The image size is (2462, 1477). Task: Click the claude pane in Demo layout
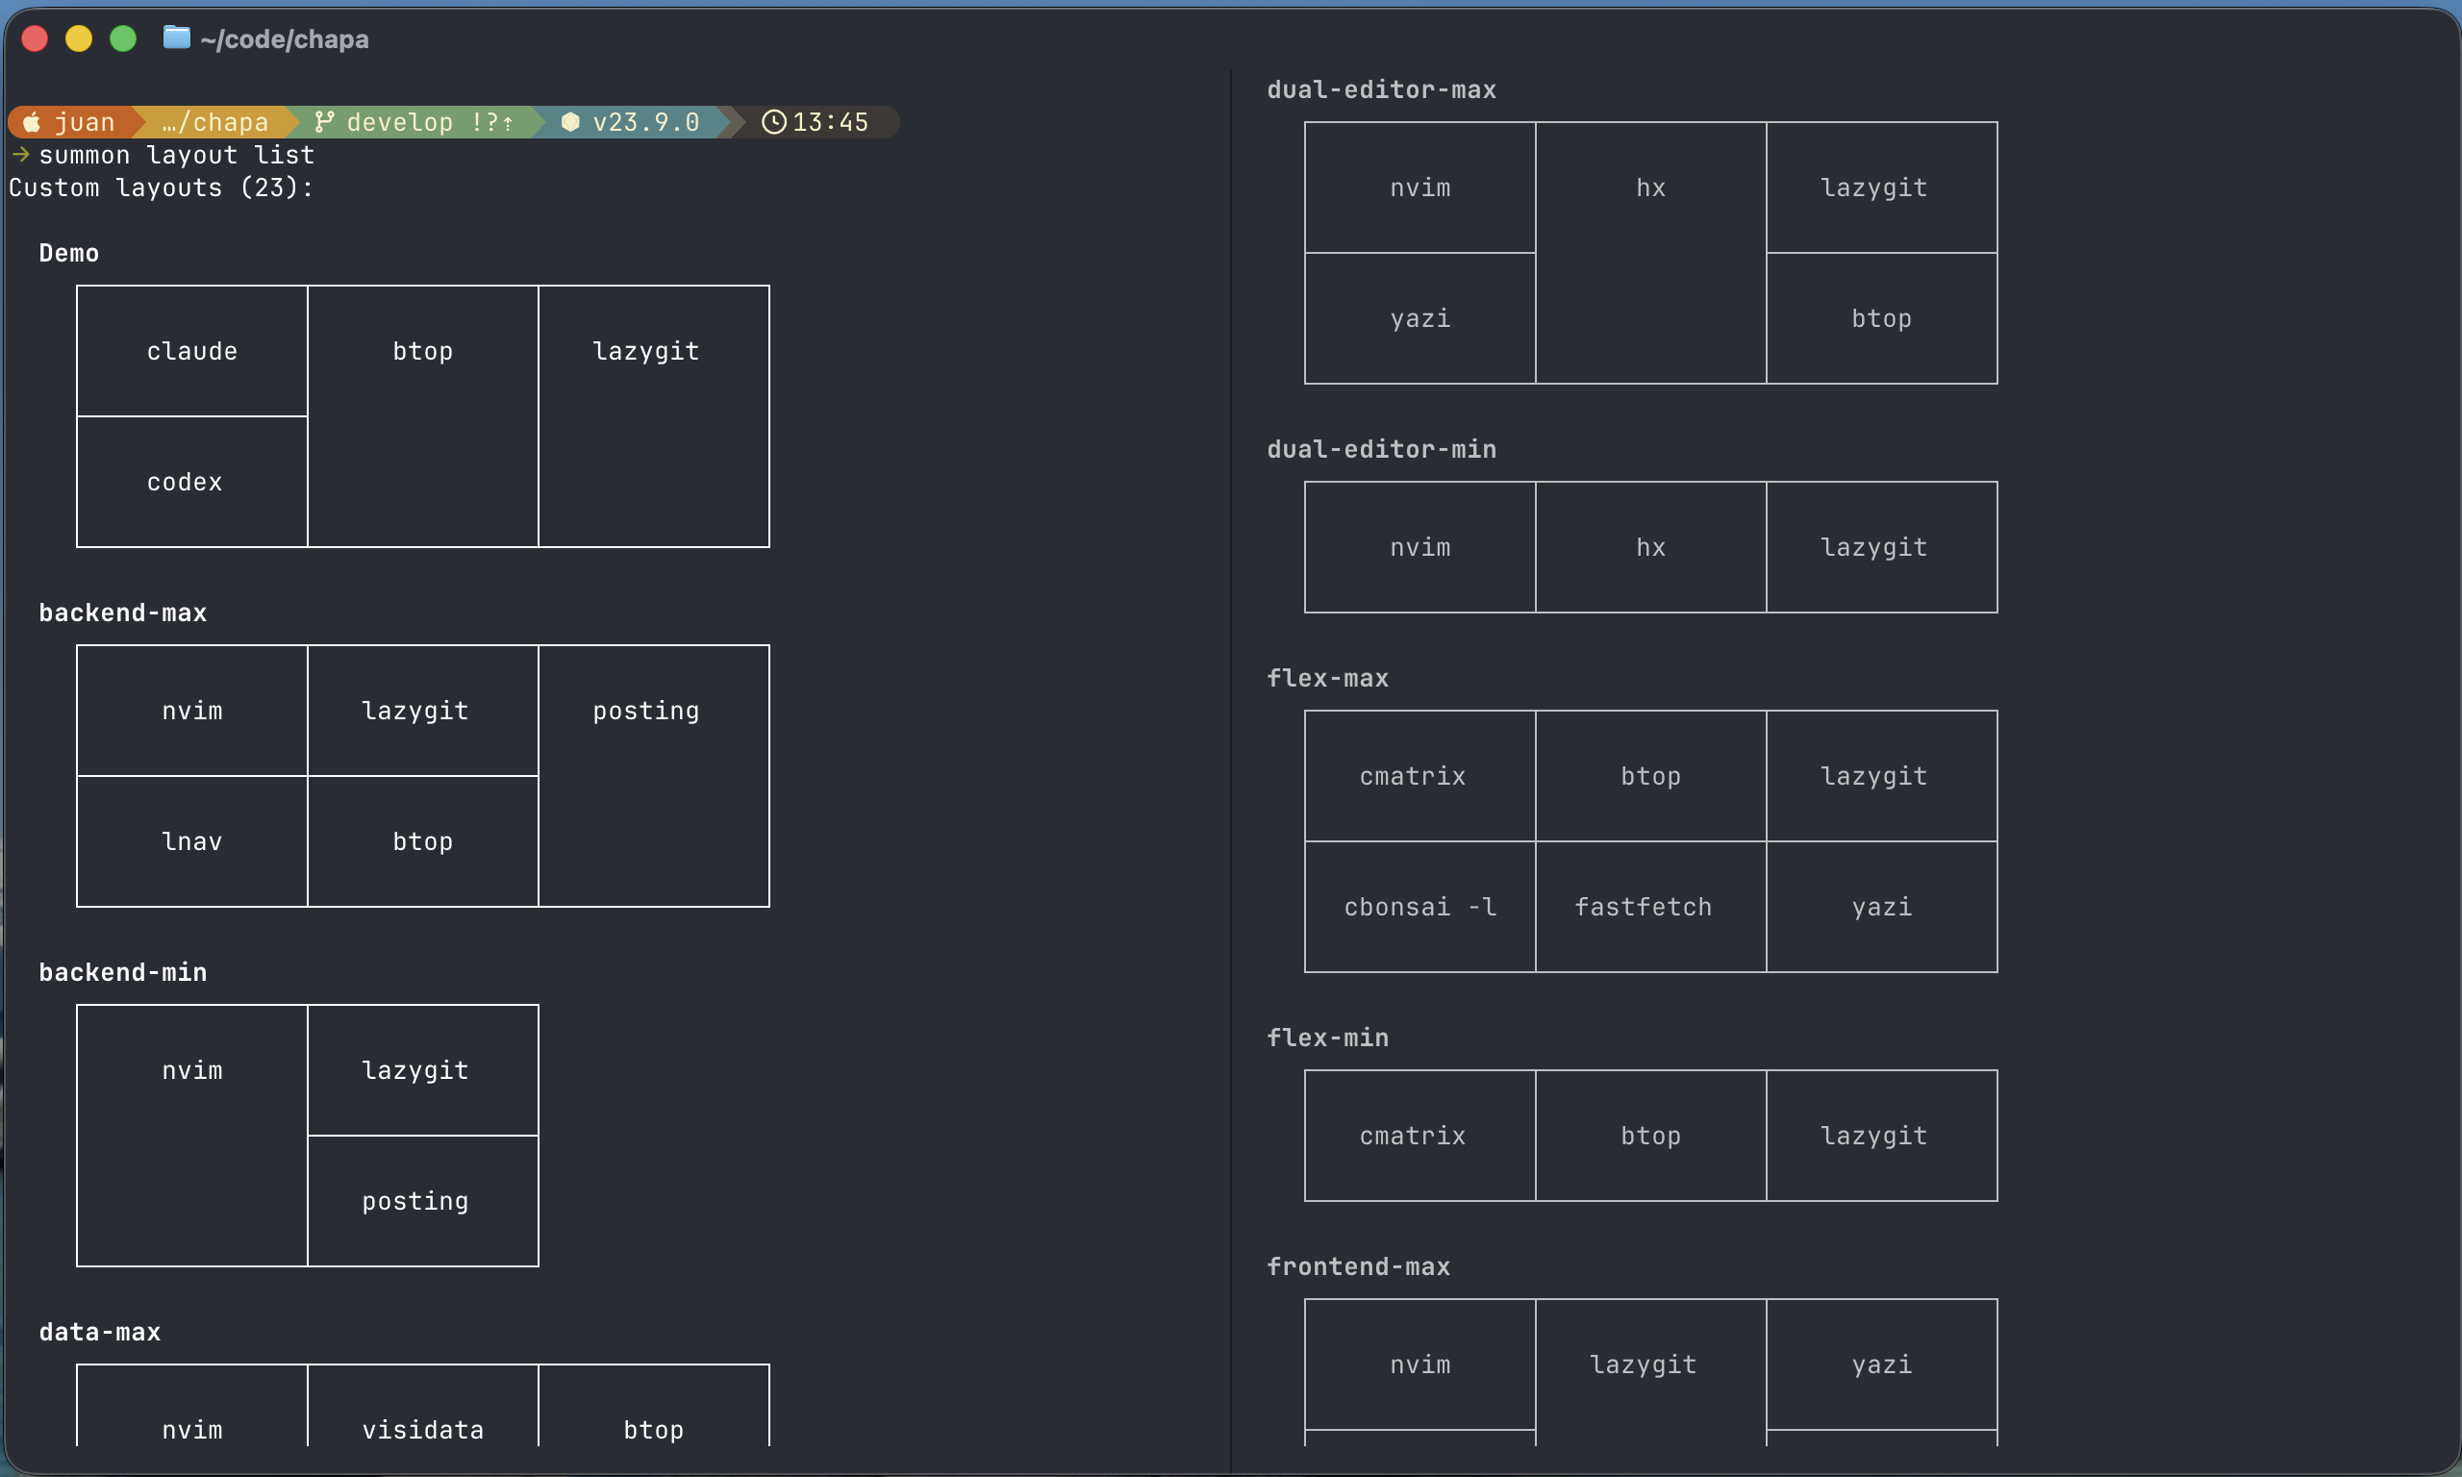click(192, 351)
